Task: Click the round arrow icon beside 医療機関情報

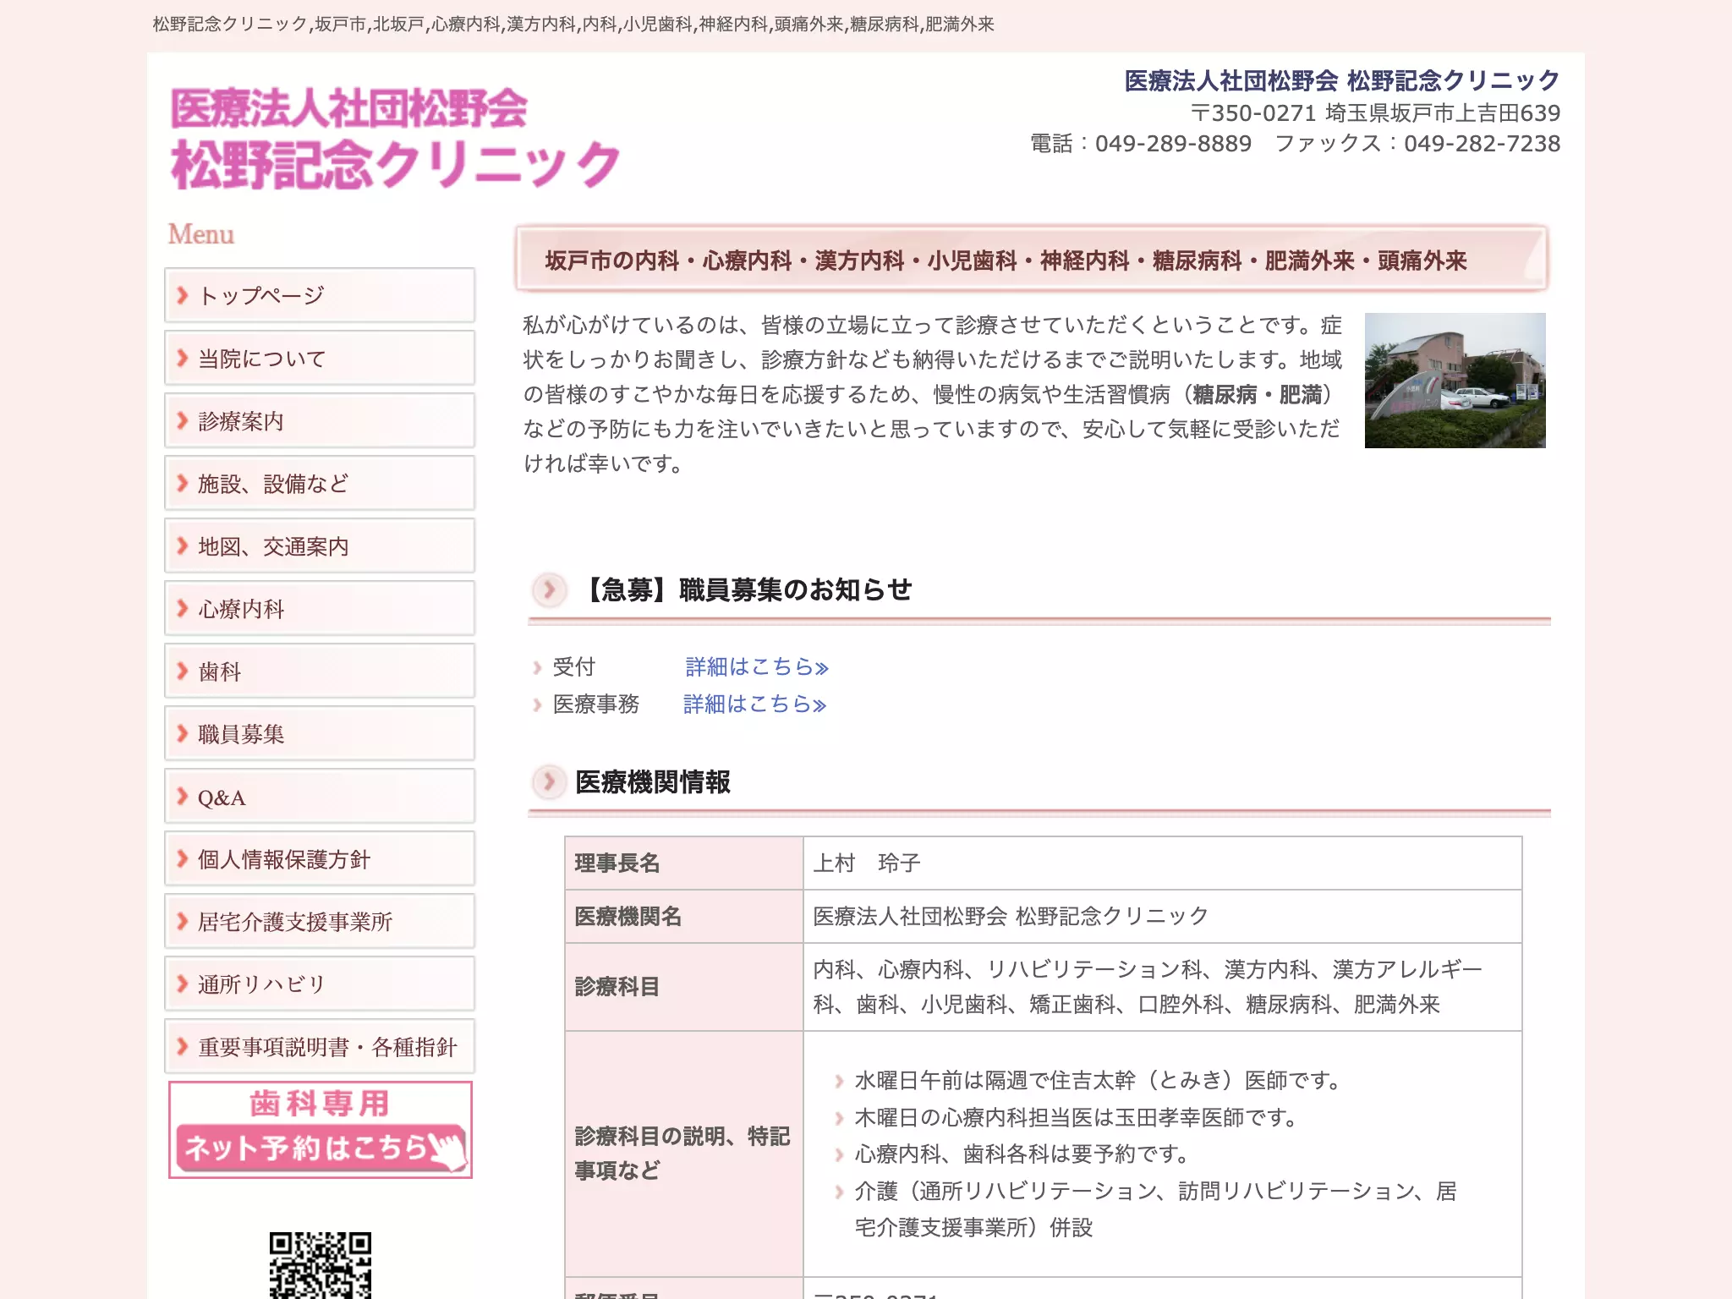Action: [x=549, y=781]
